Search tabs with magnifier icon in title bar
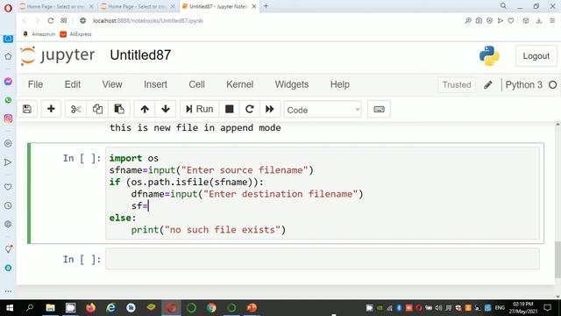Viewport: 561px width, 316px height. (503, 6)
